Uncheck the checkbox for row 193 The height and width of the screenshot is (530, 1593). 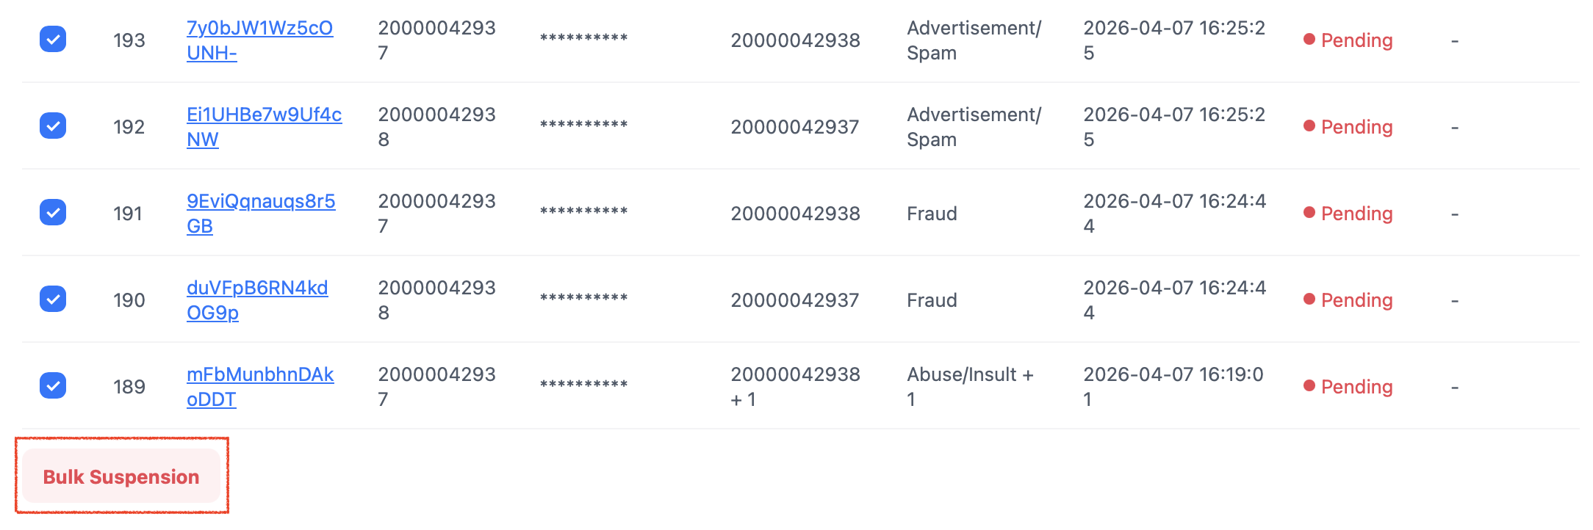(x=53, y=40)
